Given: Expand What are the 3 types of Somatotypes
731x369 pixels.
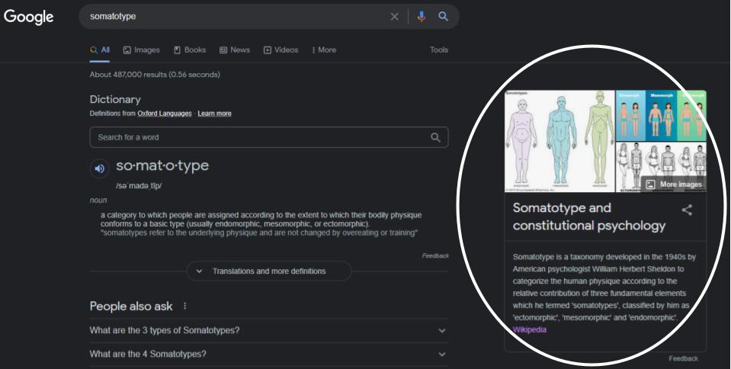Looking at the screenshot, I should [268, 330].
